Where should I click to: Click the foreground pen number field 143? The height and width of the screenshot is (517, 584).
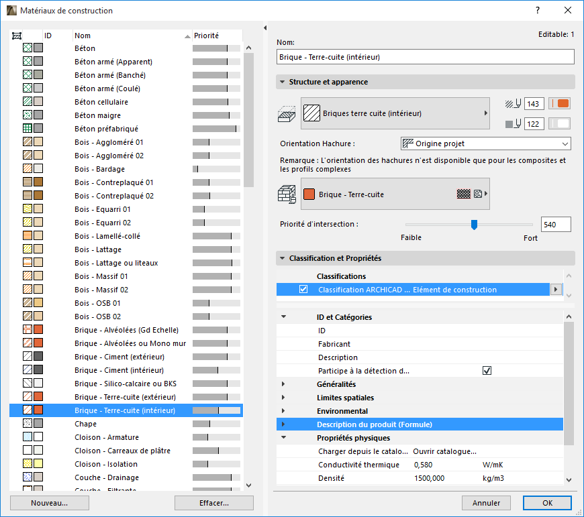coord(534,104)
